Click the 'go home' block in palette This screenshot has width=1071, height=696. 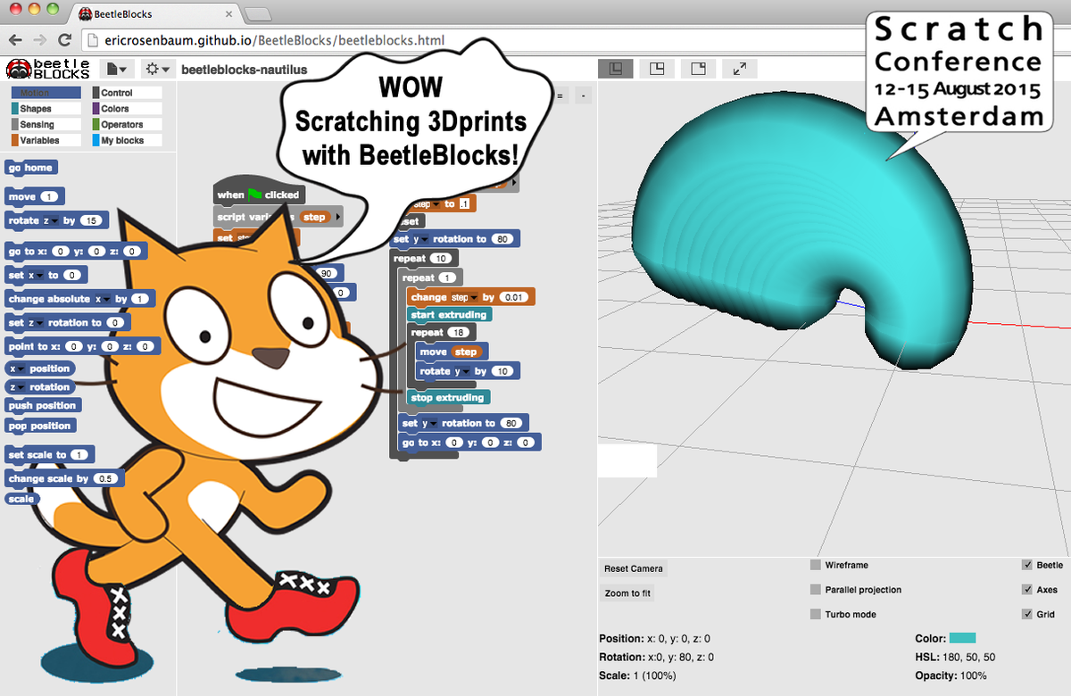30,168
